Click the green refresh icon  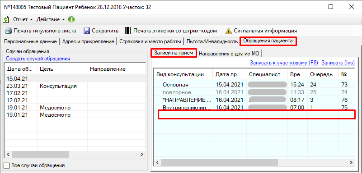point(6,19)
